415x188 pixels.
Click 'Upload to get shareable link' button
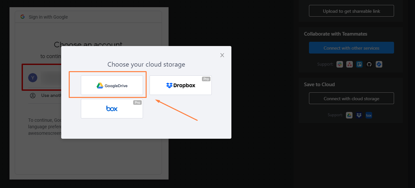tap(352, 11)
